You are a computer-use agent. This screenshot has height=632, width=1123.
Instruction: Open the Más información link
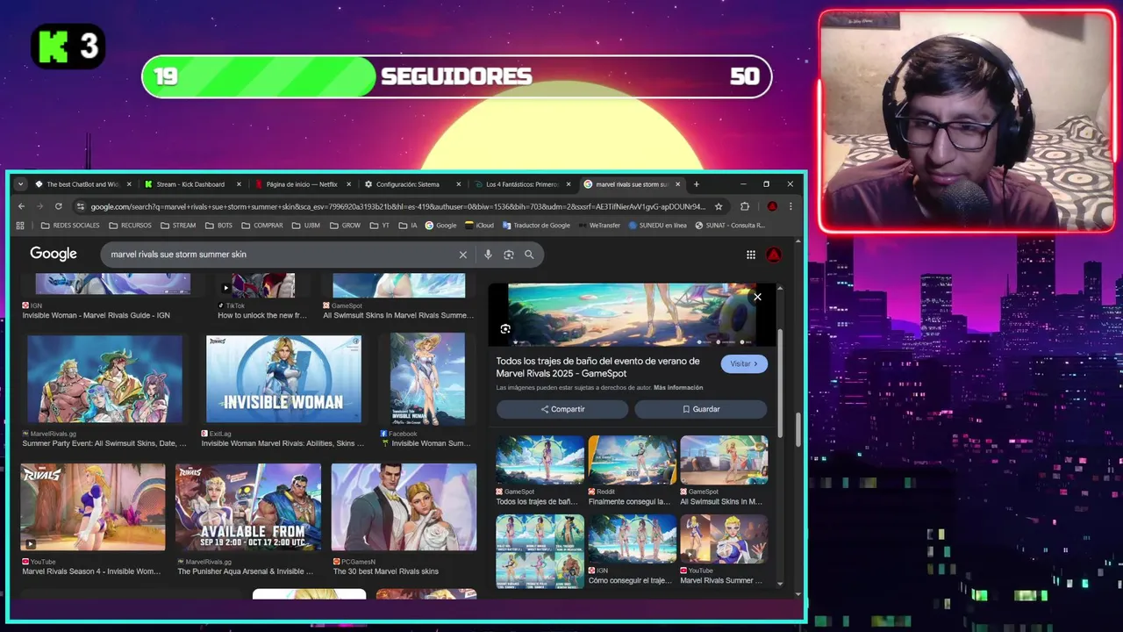pos(678,387)
